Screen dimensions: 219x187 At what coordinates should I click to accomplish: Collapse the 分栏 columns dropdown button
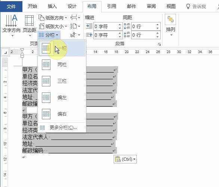pyautogui.click(x=49, y=35)
